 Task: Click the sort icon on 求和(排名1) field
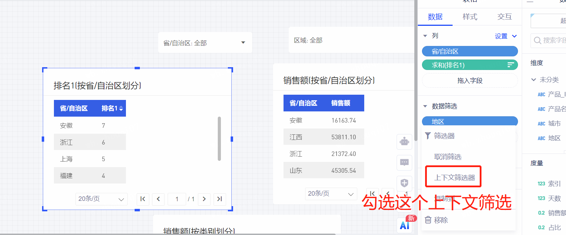[510, 65]
